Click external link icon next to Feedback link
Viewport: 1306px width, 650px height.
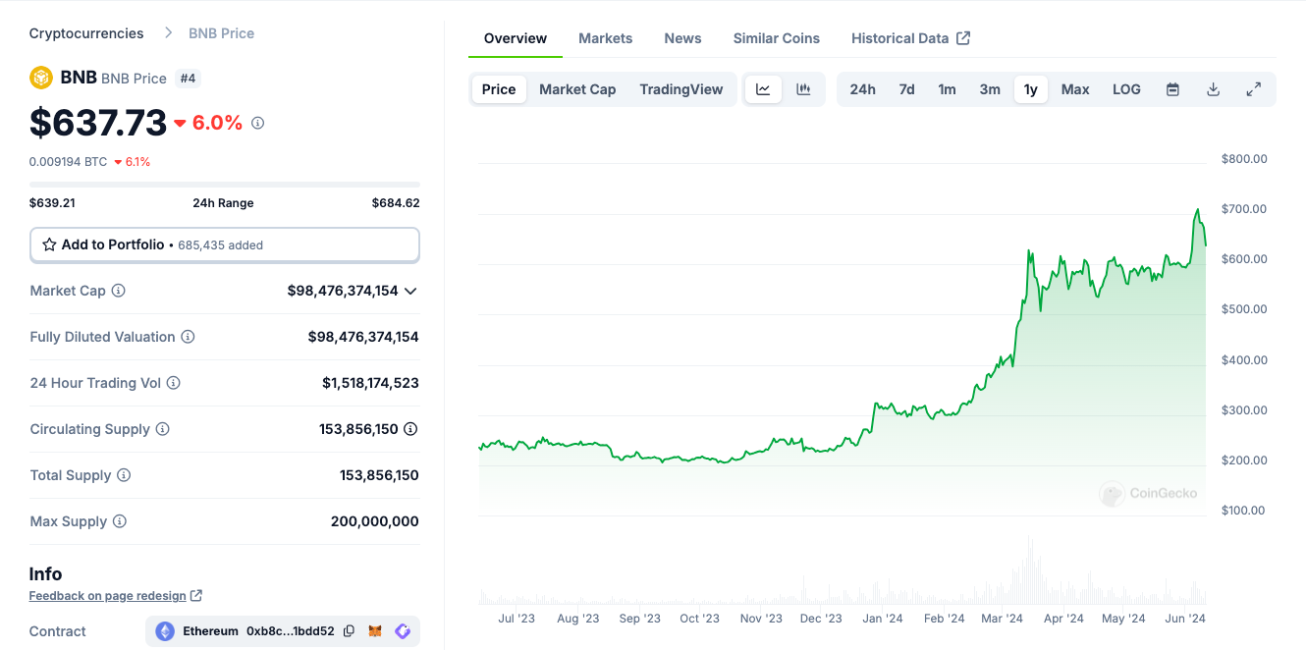196,595
